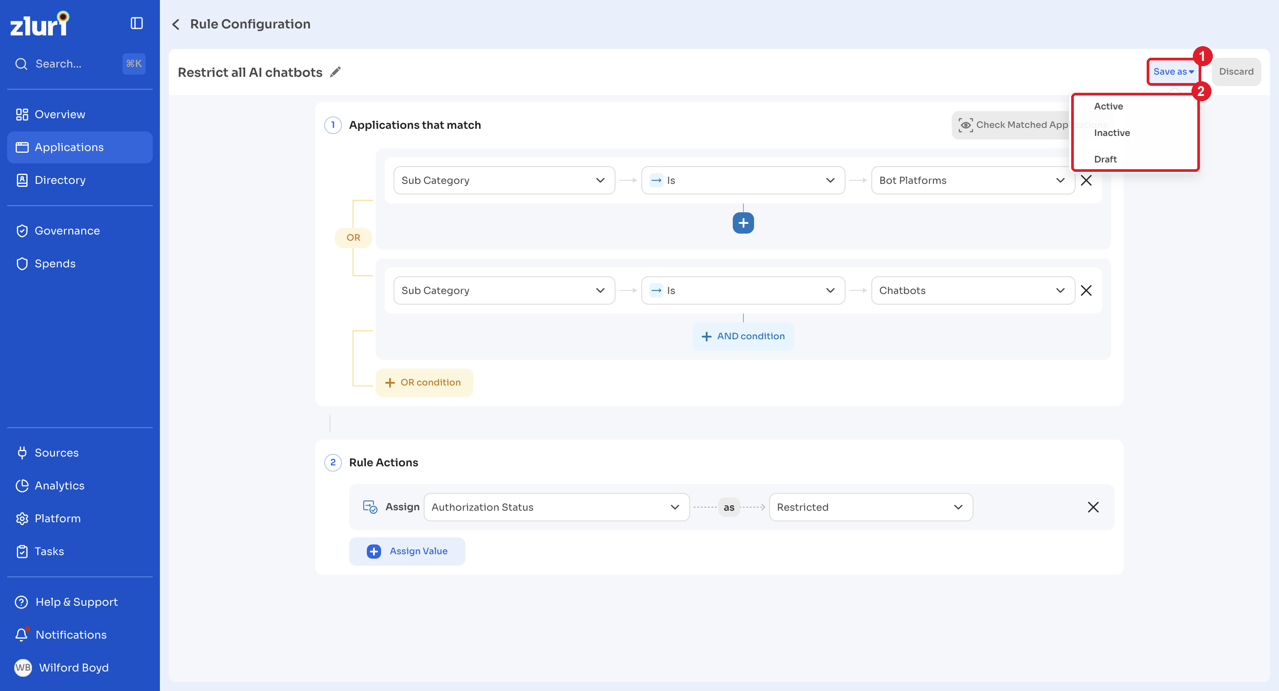Click the pencil icon to rename rule

(x=336, y=72)
